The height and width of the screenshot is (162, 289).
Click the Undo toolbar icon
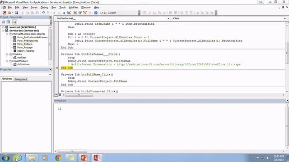coord(43,13)
